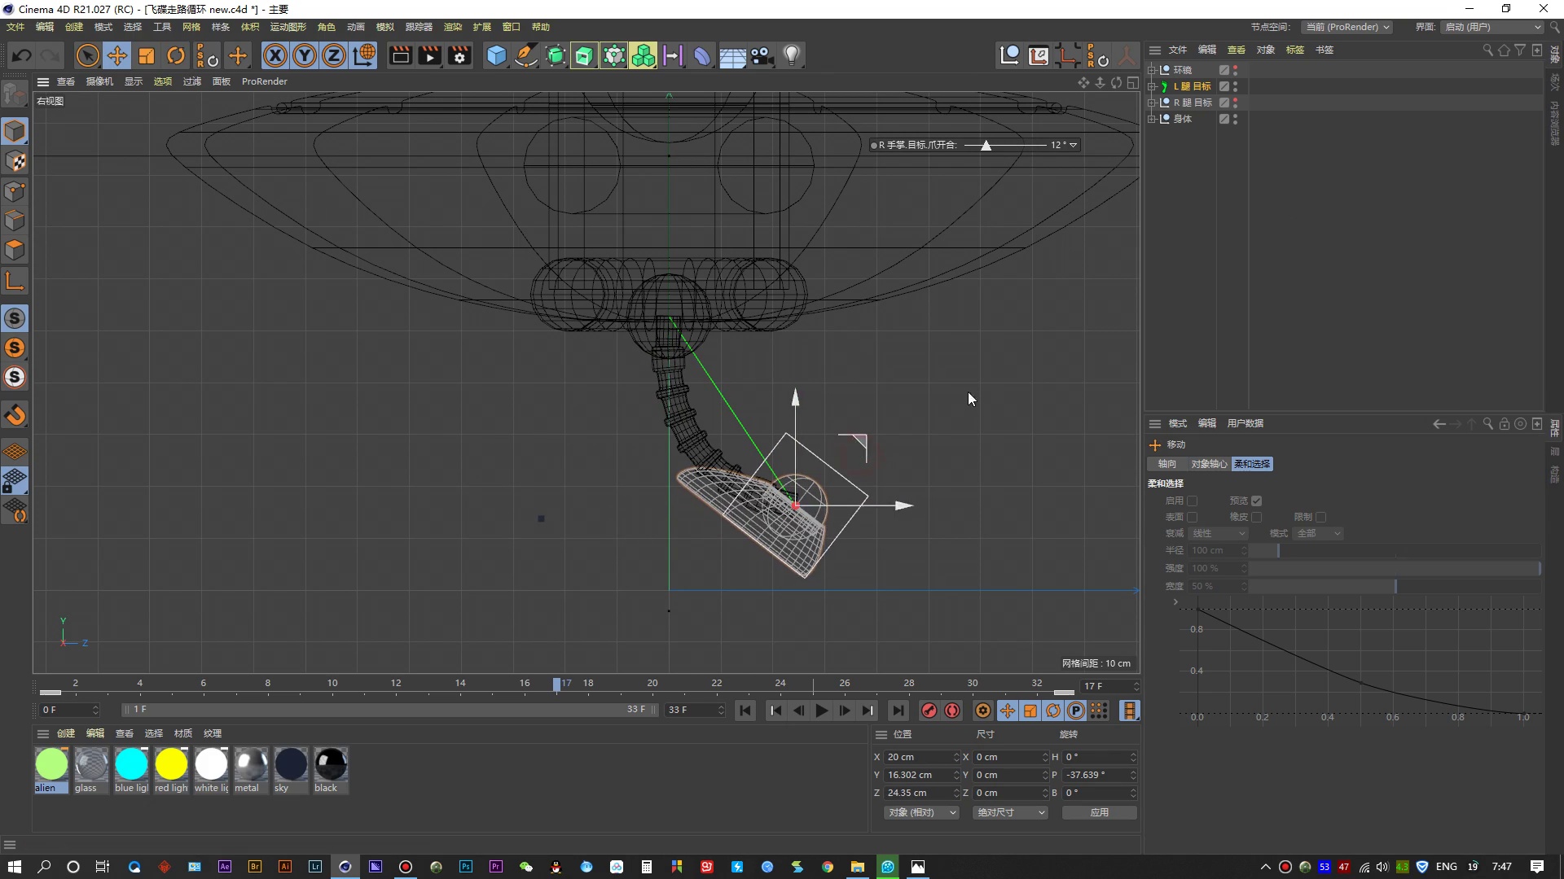
Task: Click the 应用 apply button
Action: [1099, 812]
